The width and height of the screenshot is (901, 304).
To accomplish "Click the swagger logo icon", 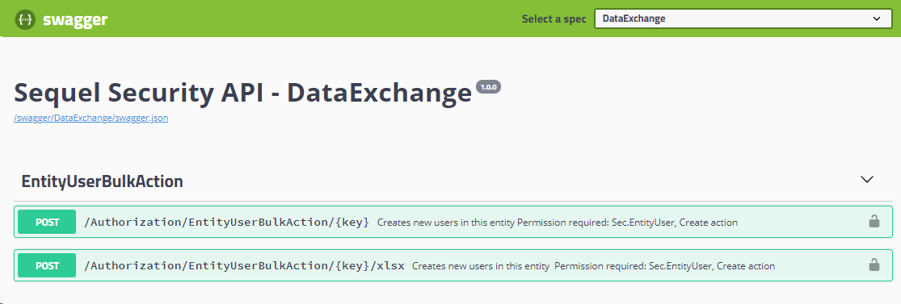I will click(x=25, y=19).
